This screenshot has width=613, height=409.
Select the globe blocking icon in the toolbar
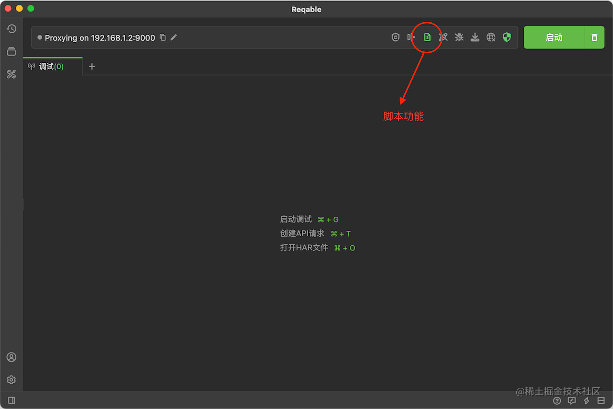click(x=490, y=37)
